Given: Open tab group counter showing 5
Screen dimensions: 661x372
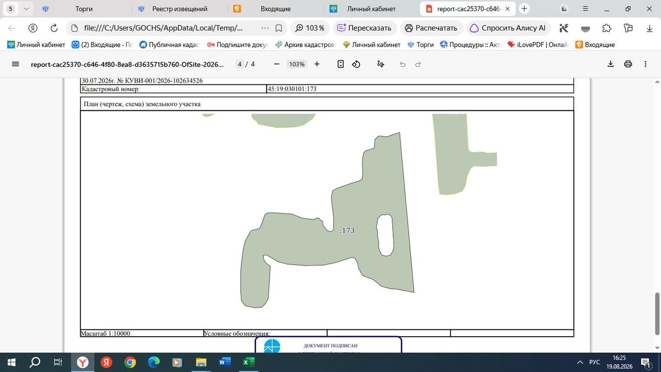Looking at the screenshot, I should [x=10, y=9].
